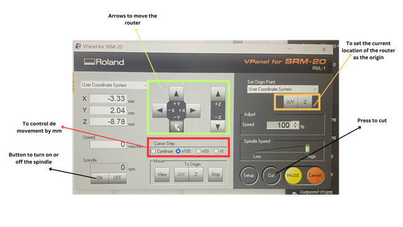The image size is (403, 227).
Task: Open Set Origin Point coordinate dropdown
Action: click(x=283, y=90)
